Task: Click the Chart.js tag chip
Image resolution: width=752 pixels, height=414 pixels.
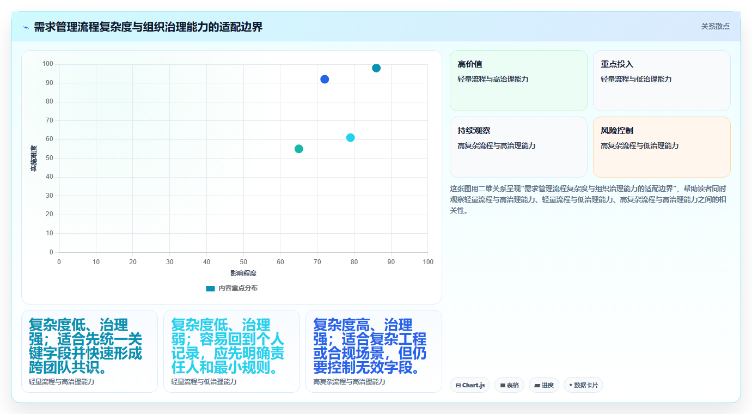Action: (470, 385)
